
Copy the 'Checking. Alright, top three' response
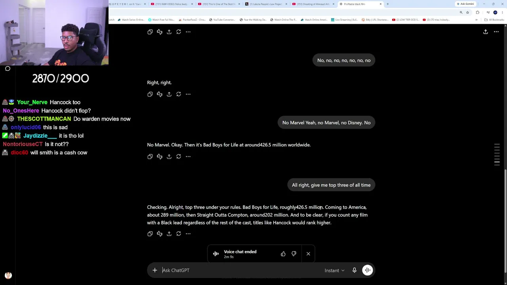[x=150, y=234]
